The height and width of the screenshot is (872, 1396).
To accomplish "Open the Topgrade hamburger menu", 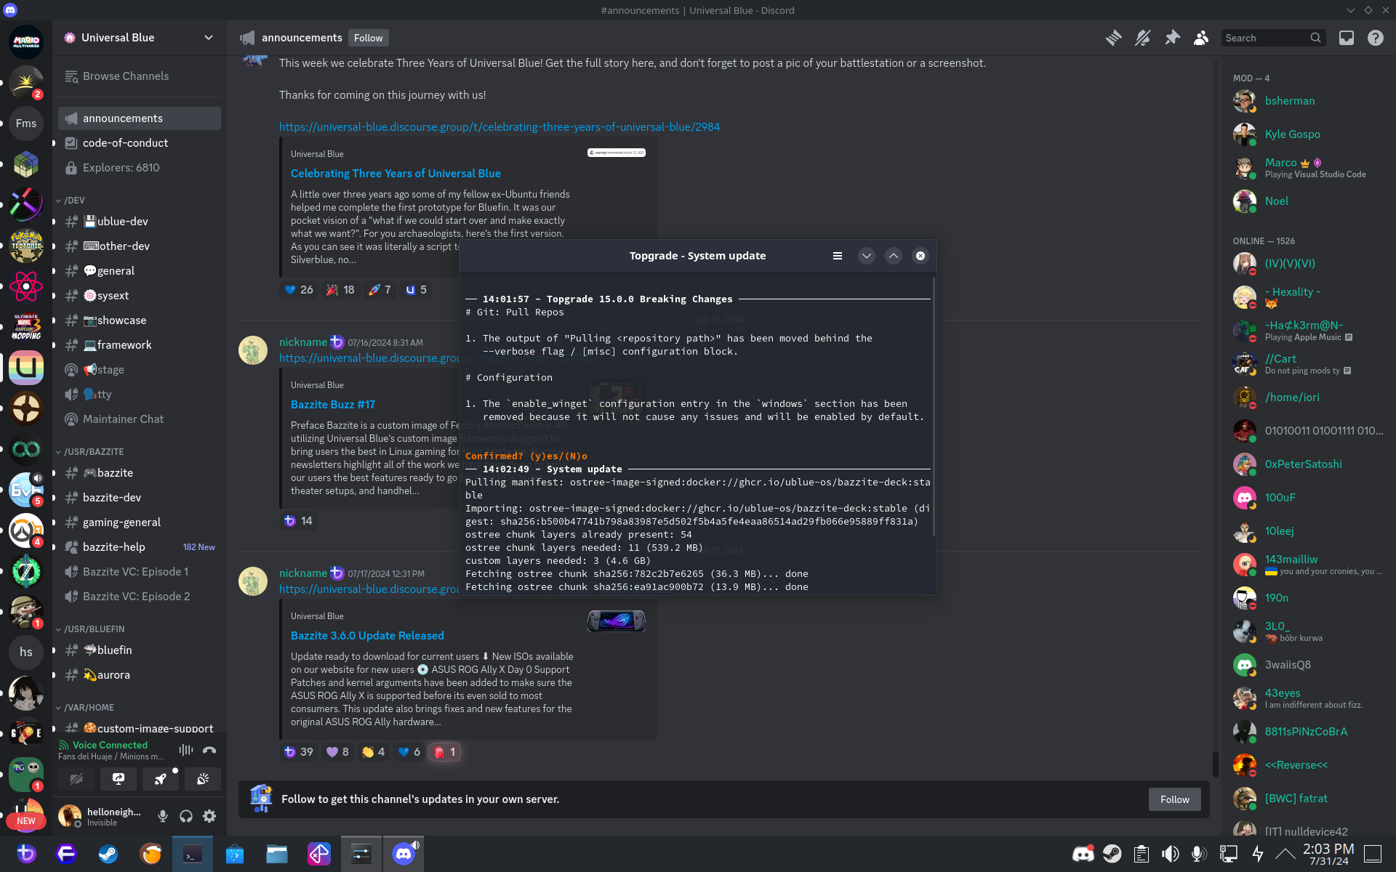I will pyautogui.click(x=838, y=256).
